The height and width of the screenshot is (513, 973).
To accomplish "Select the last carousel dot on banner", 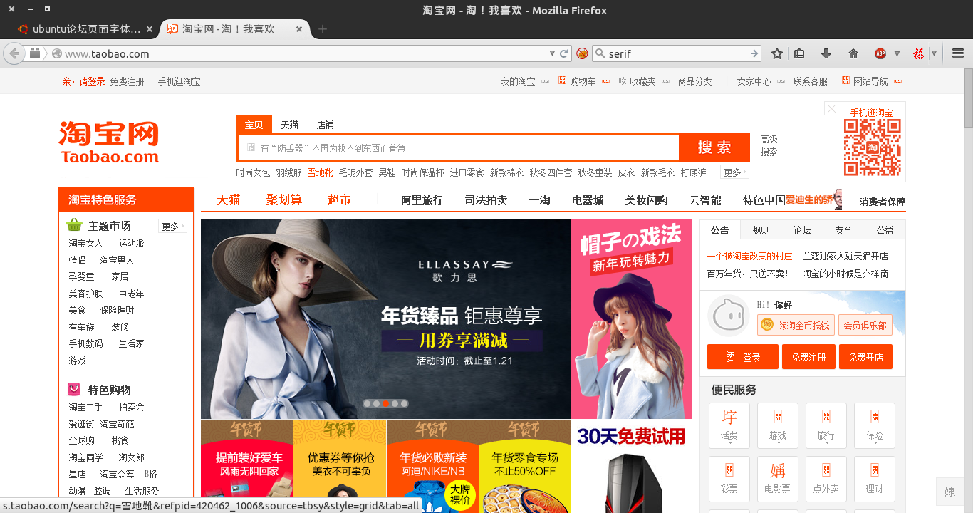I will [x=404, y=403].
